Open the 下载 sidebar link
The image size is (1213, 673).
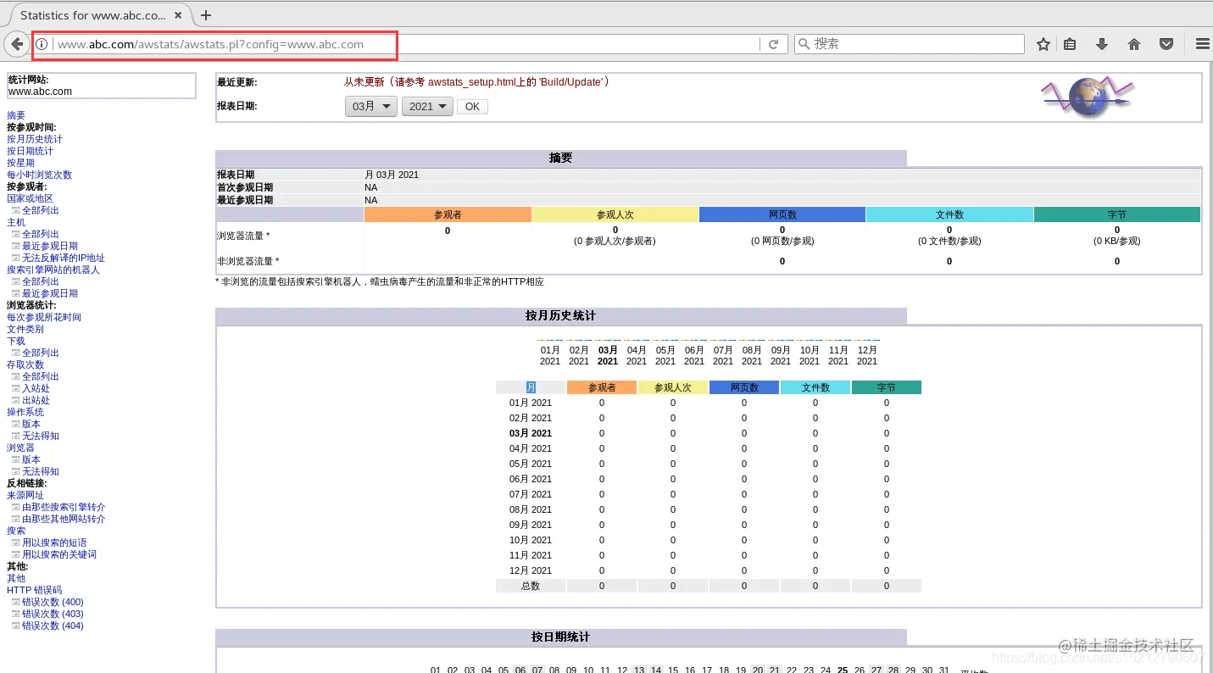tap(16, 341)
